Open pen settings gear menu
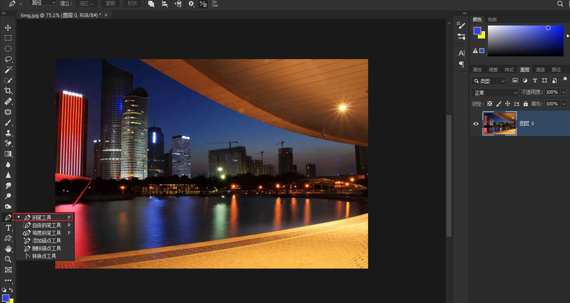The image size is (570, 303). 191,4
